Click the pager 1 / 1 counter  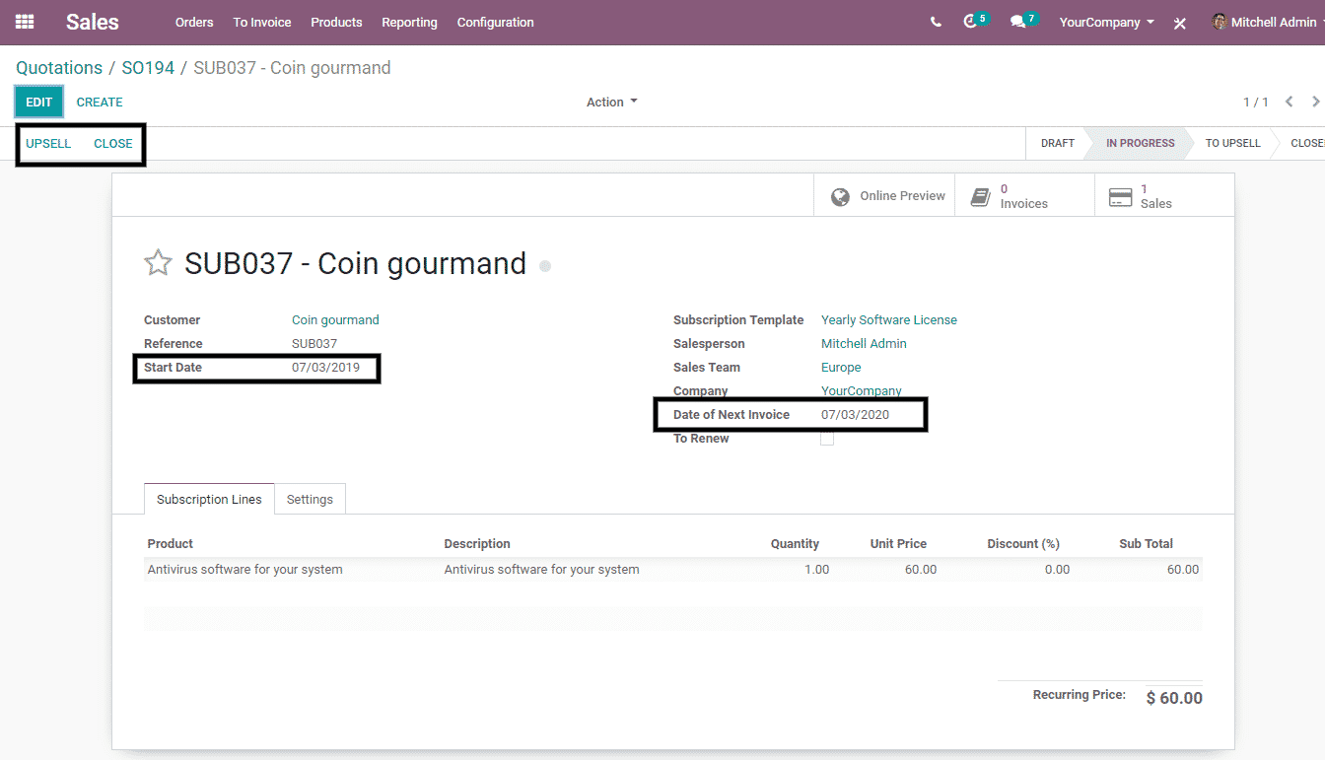coord(1256,103)
